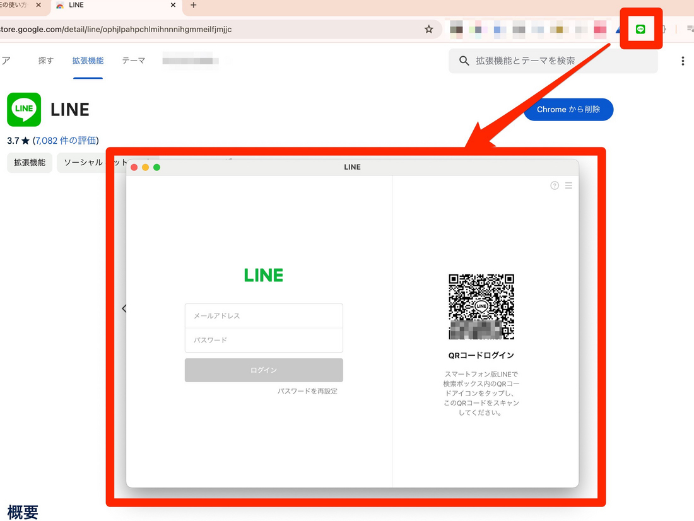The width and height of the screenshot is (694, 521).
Task: Bookmark this page using the star icon
Action: (429, 29)
